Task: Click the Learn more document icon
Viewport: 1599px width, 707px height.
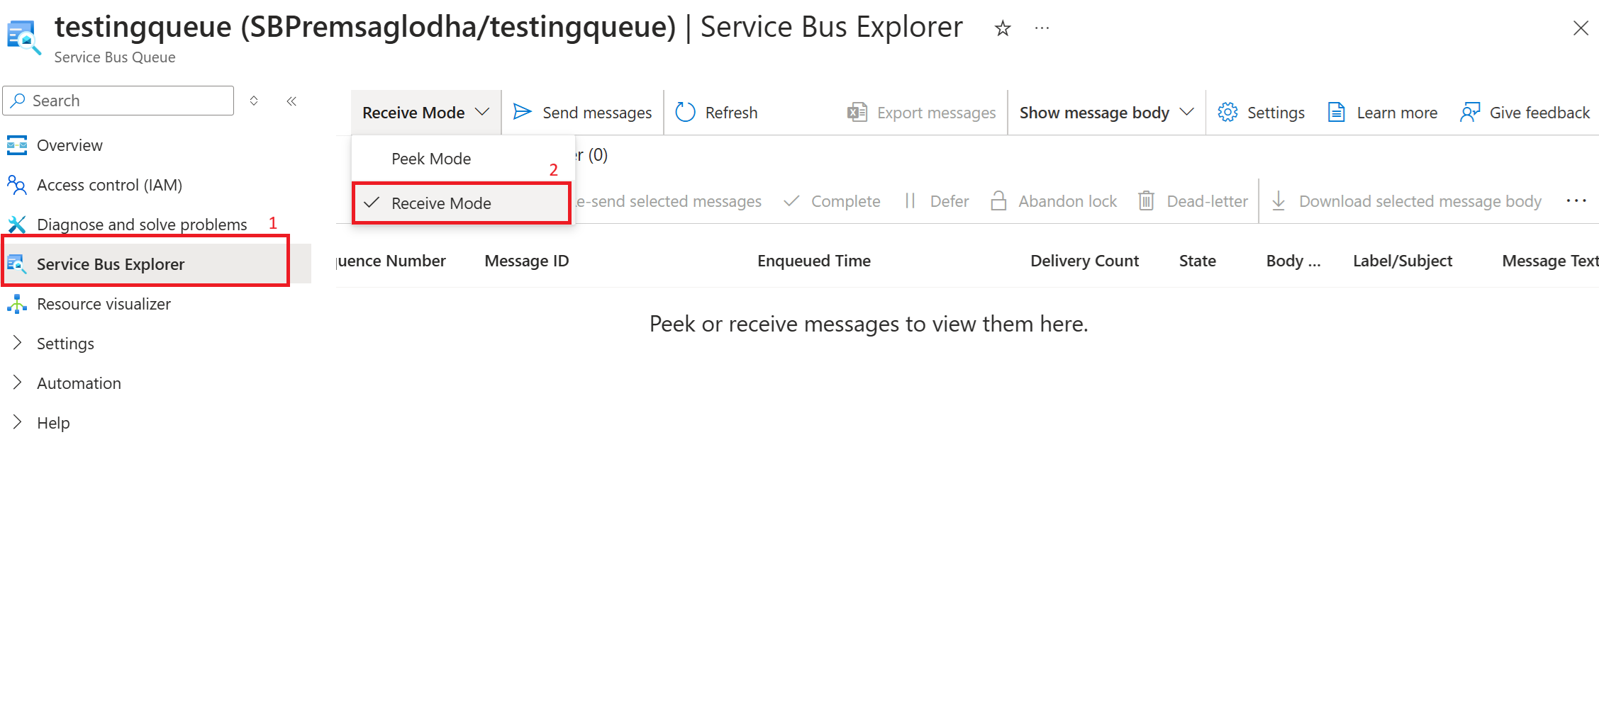Action: [1337, 112]
